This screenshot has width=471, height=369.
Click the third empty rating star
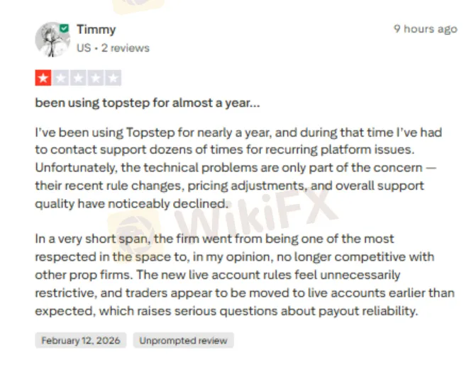(78, 78)
